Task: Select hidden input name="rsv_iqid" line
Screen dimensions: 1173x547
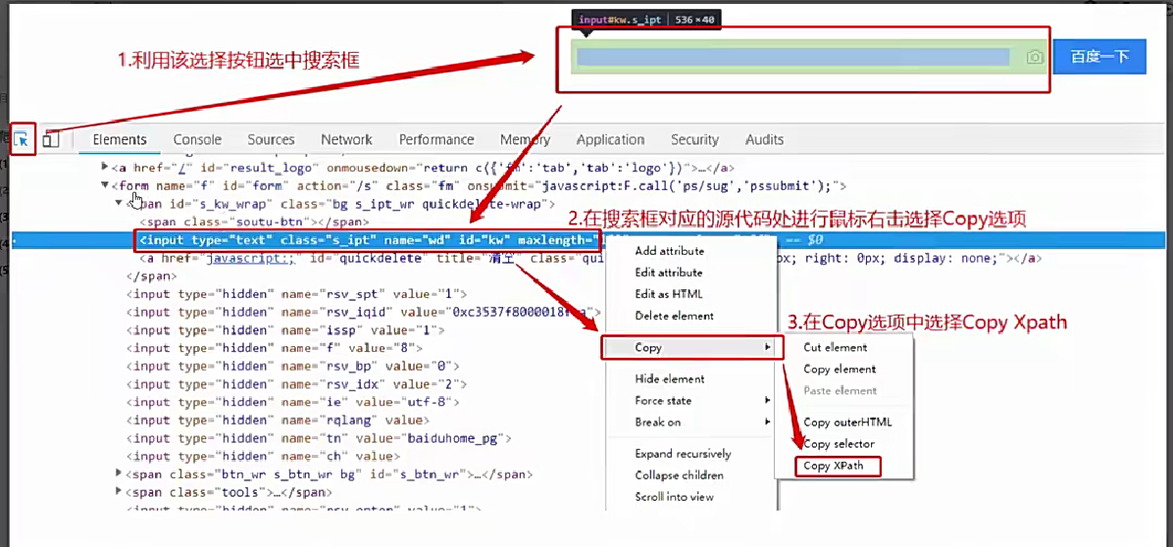Action: point(363,312)
